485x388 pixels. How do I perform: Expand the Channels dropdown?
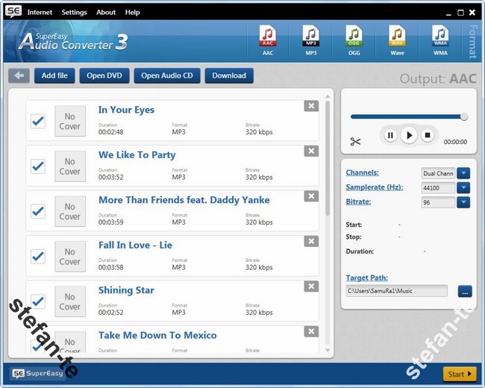(463, 173)
